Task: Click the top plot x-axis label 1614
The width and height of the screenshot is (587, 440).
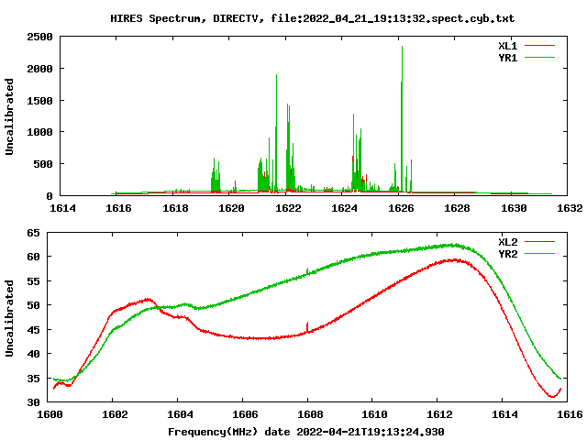Action: coord(62,208)
